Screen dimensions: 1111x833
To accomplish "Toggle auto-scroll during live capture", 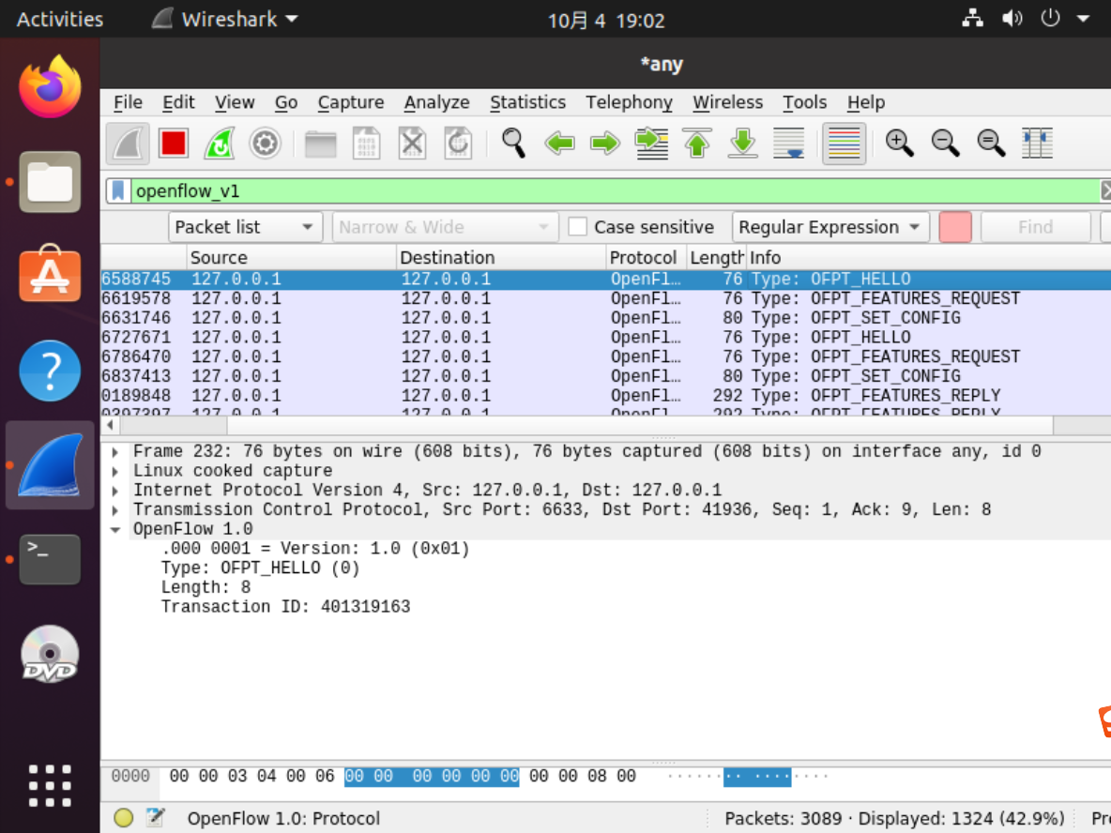I will coord(788,144).
